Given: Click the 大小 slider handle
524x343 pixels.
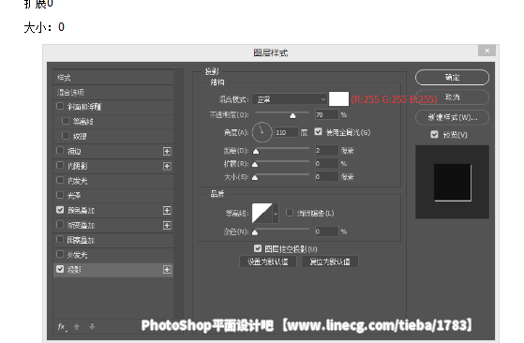Looking at the screenshot, I should 255,177.
